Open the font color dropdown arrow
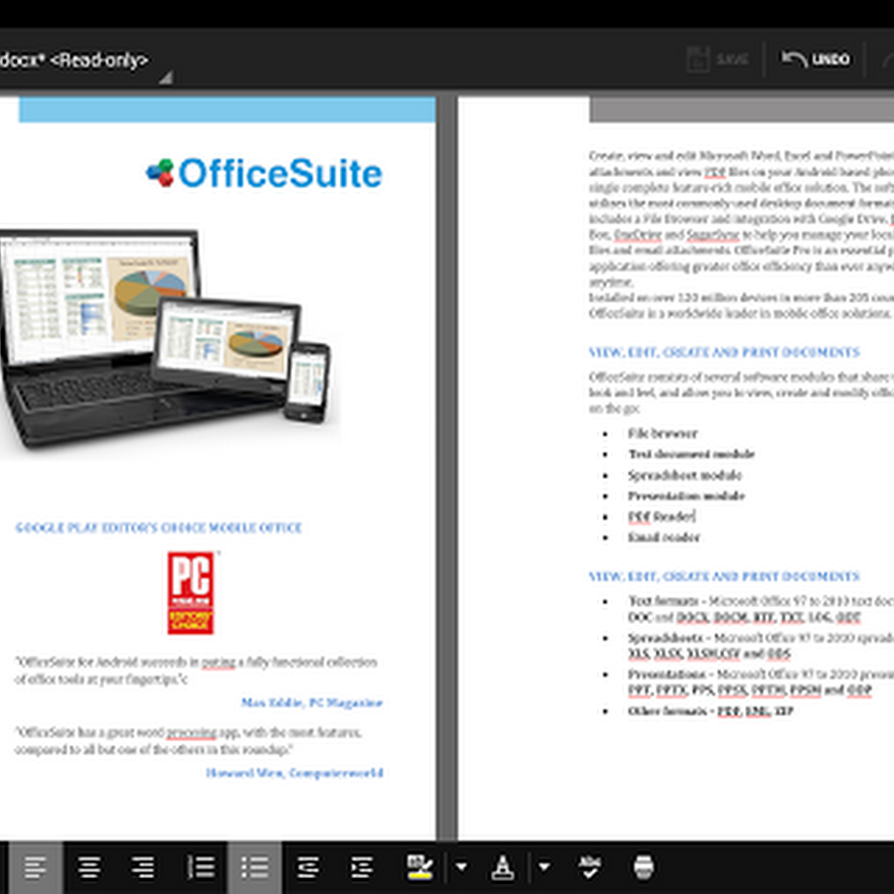Screen dimensions: 894x894 [544, 868]
